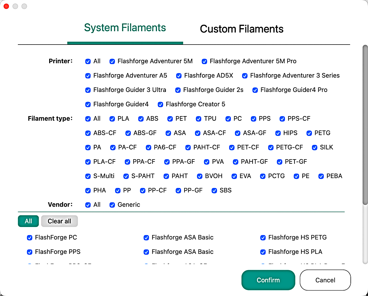368x296 pixels.
Task: Uncheck PAHT-CF filament type
Action: [x=188, y=147]
